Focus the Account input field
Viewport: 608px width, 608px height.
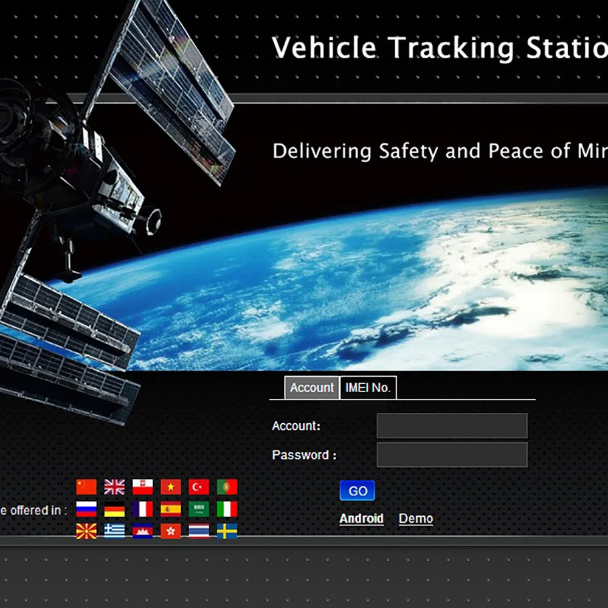(452, 426)
